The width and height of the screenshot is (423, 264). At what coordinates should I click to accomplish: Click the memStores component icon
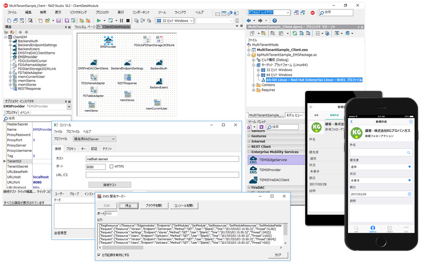point(127,94)
